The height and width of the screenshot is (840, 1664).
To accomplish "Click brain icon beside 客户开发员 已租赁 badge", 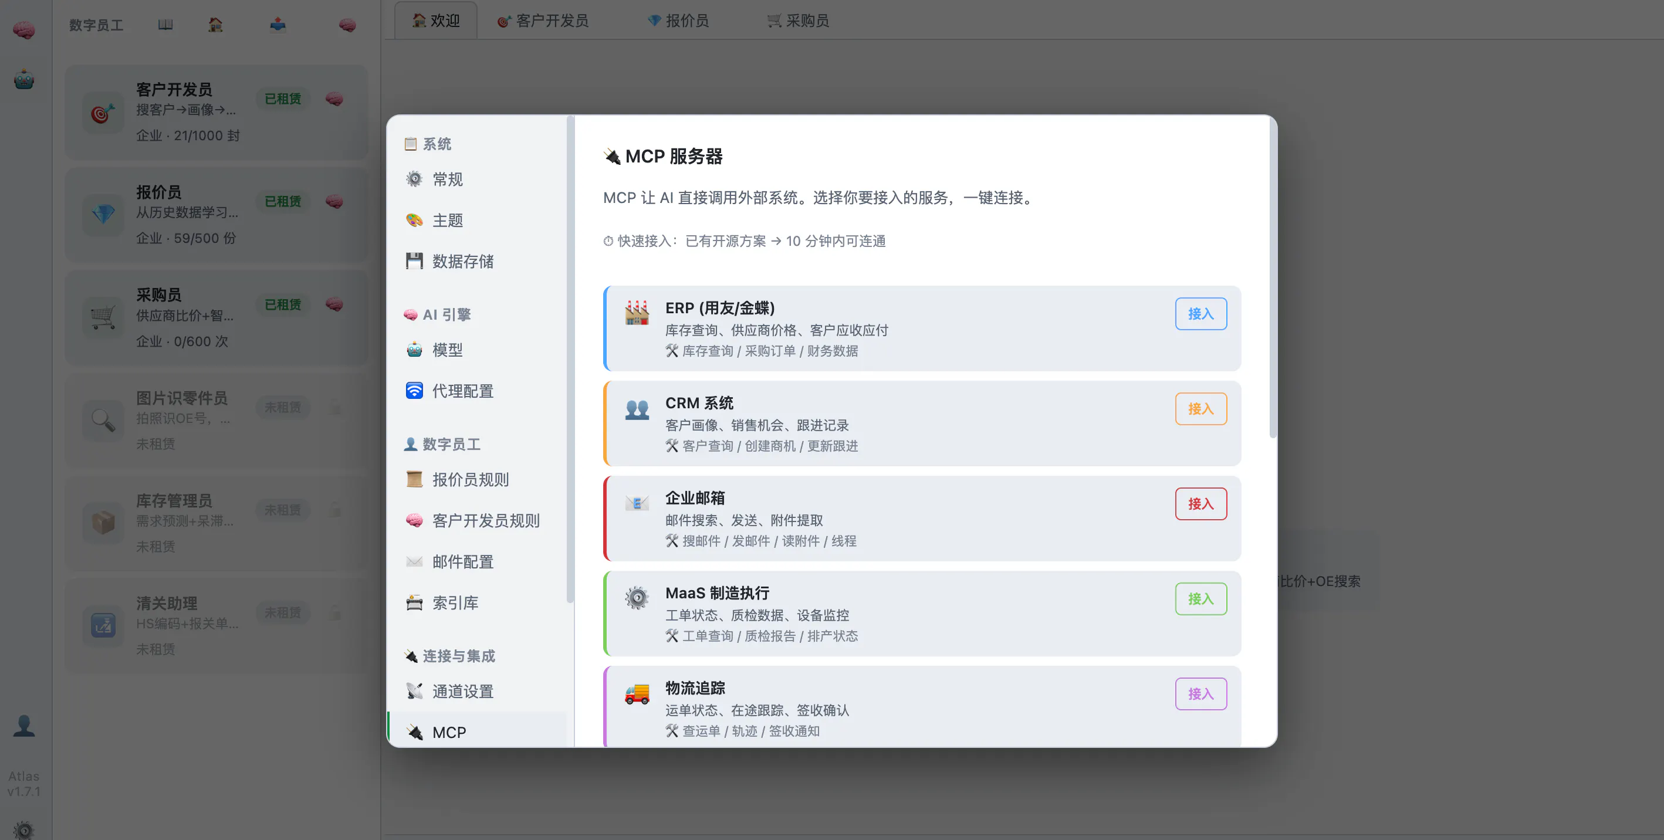I will [334, 99].
